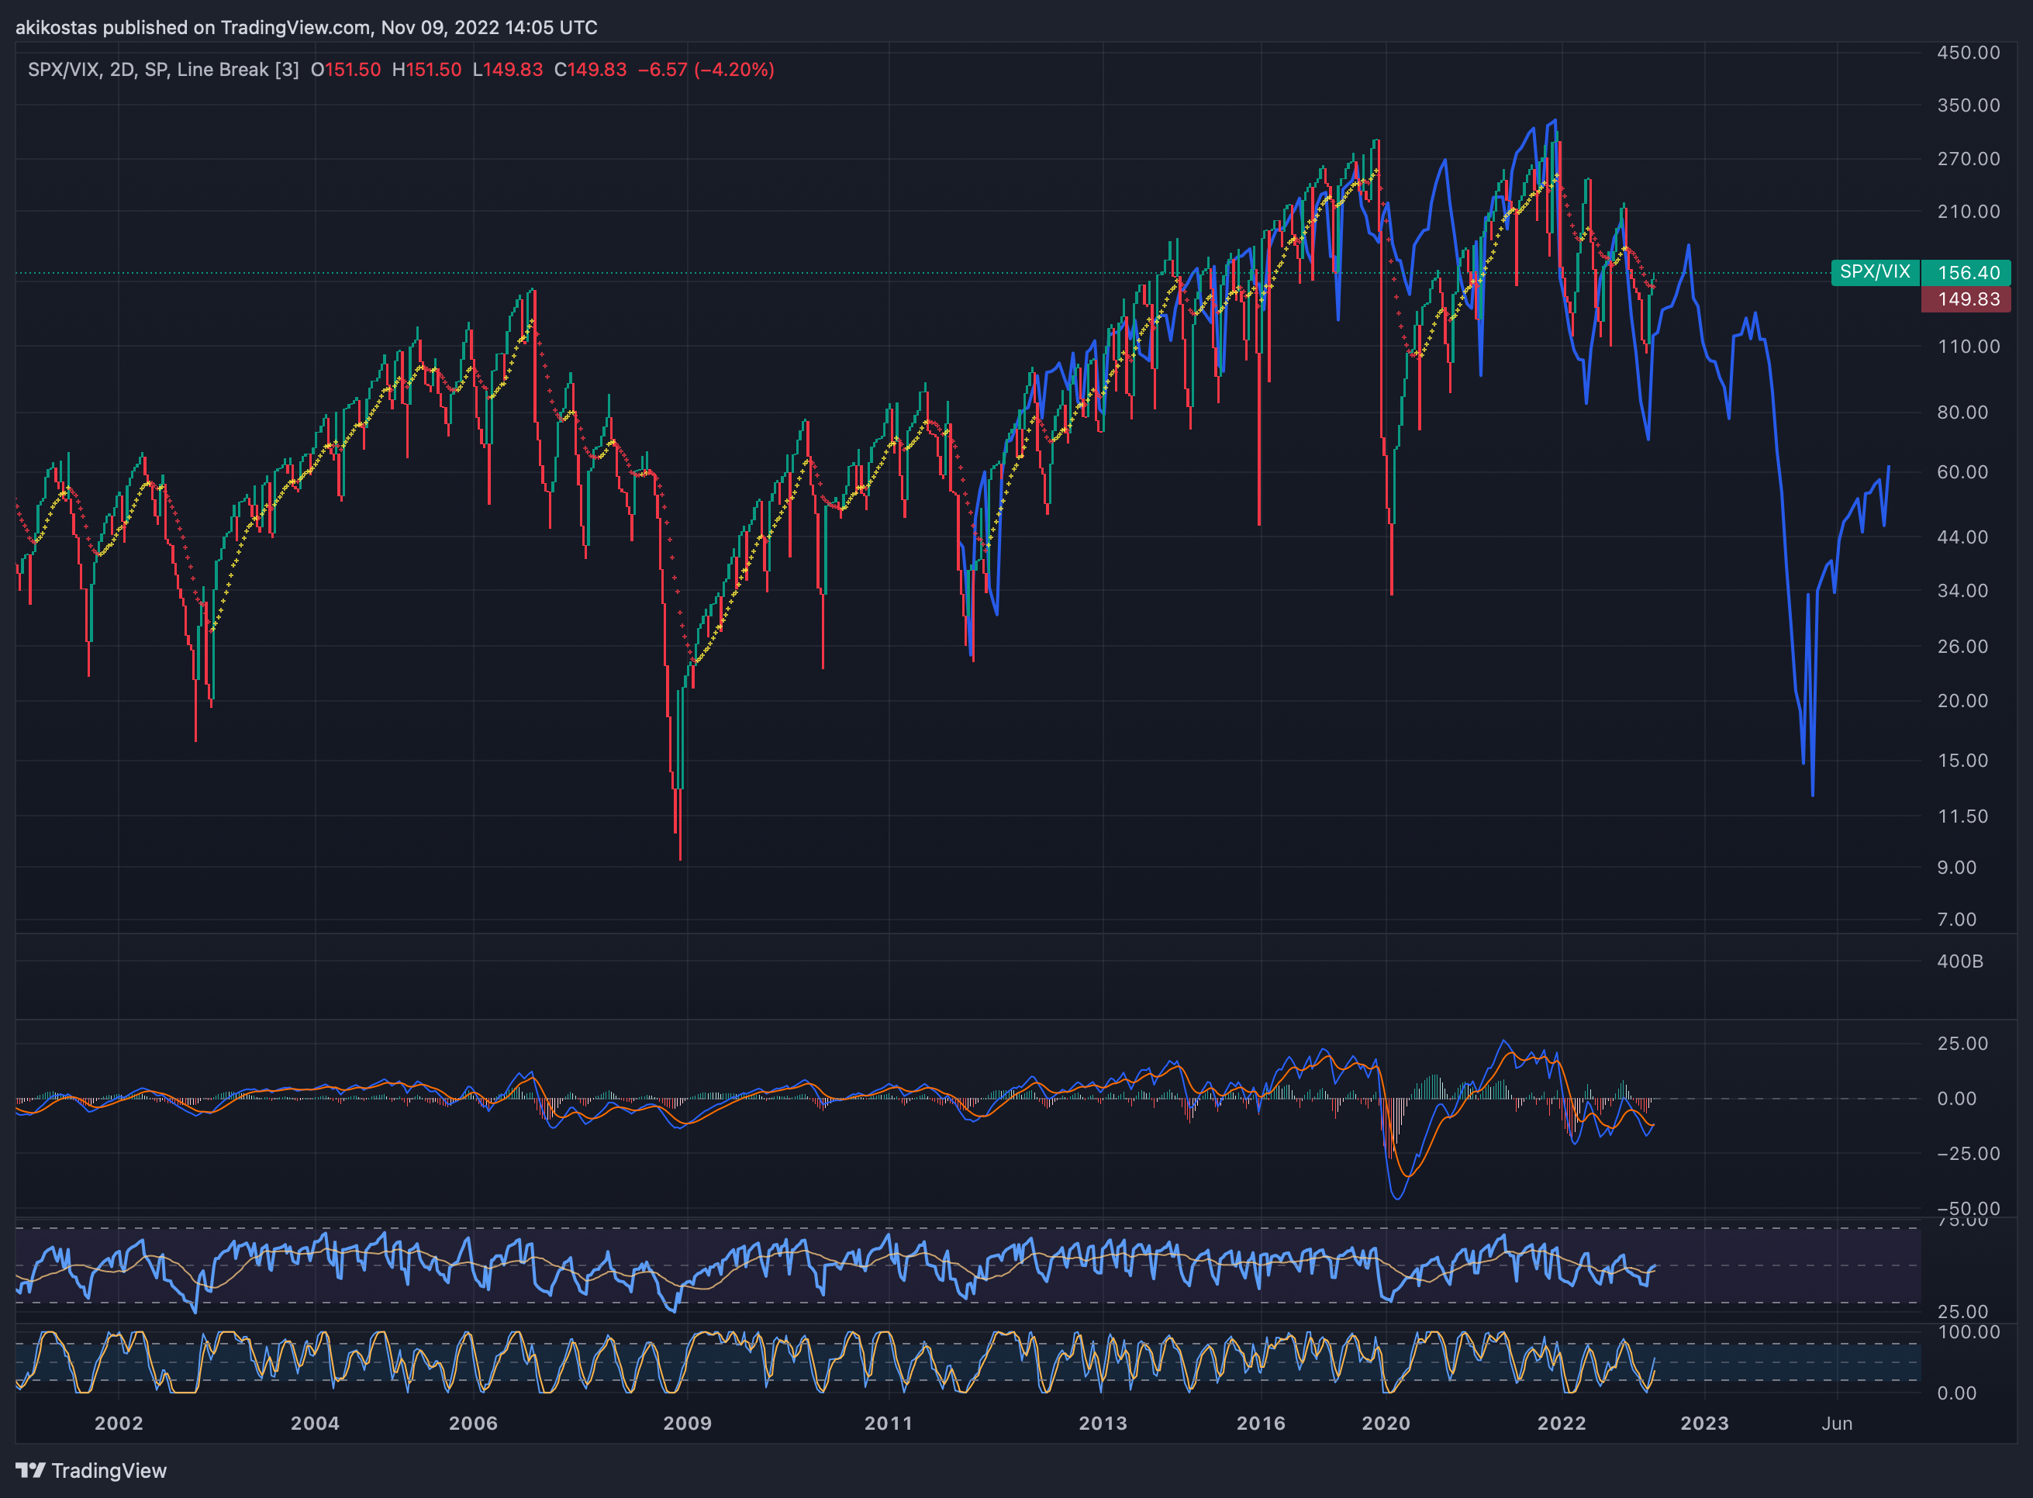Viewport: 2033px width, 1498px height.
Task: Click the 270.00 price scale label
Action: 1969,159
